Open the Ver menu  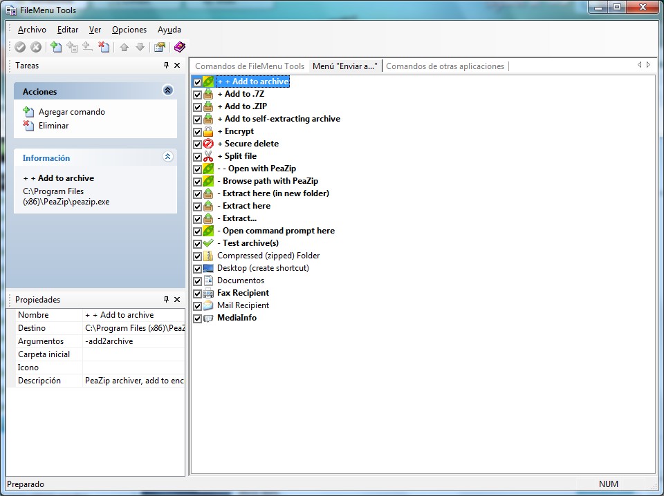pyautogui.click(x=95, y=30)
